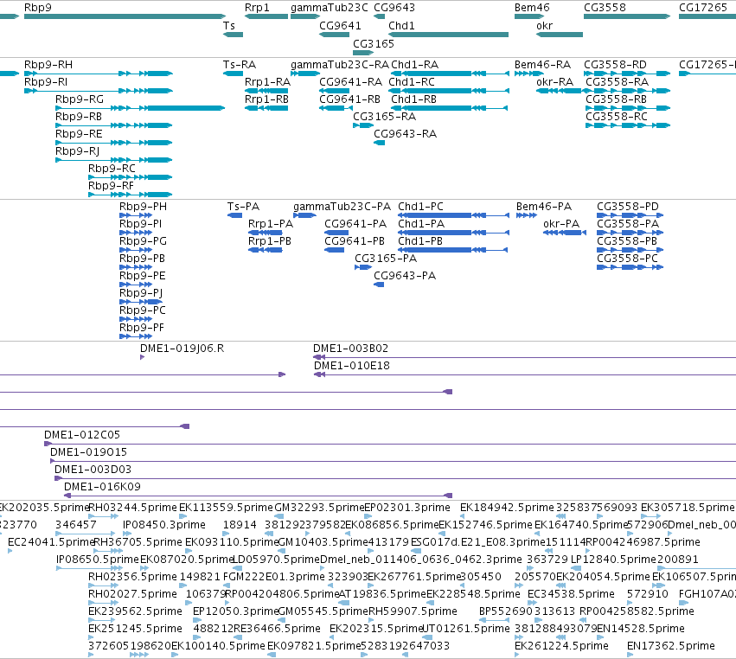
Task: Click clone DME1-003B02 label
Action: click(350, 349)
